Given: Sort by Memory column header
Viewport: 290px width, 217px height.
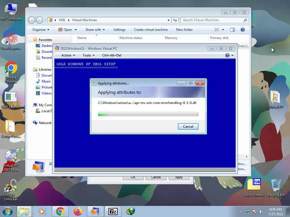Looking at the screenshot, I should click(x=171, y=38).
